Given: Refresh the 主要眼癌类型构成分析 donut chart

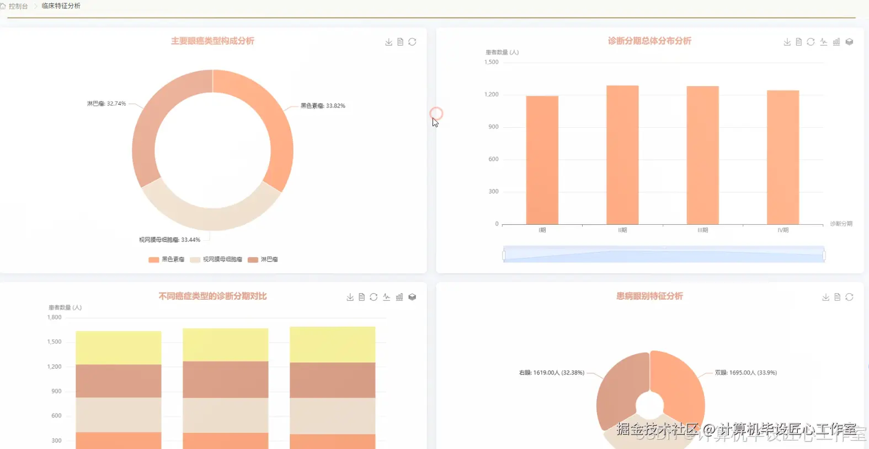Looking at the screenshot, I should pos(412,42).
